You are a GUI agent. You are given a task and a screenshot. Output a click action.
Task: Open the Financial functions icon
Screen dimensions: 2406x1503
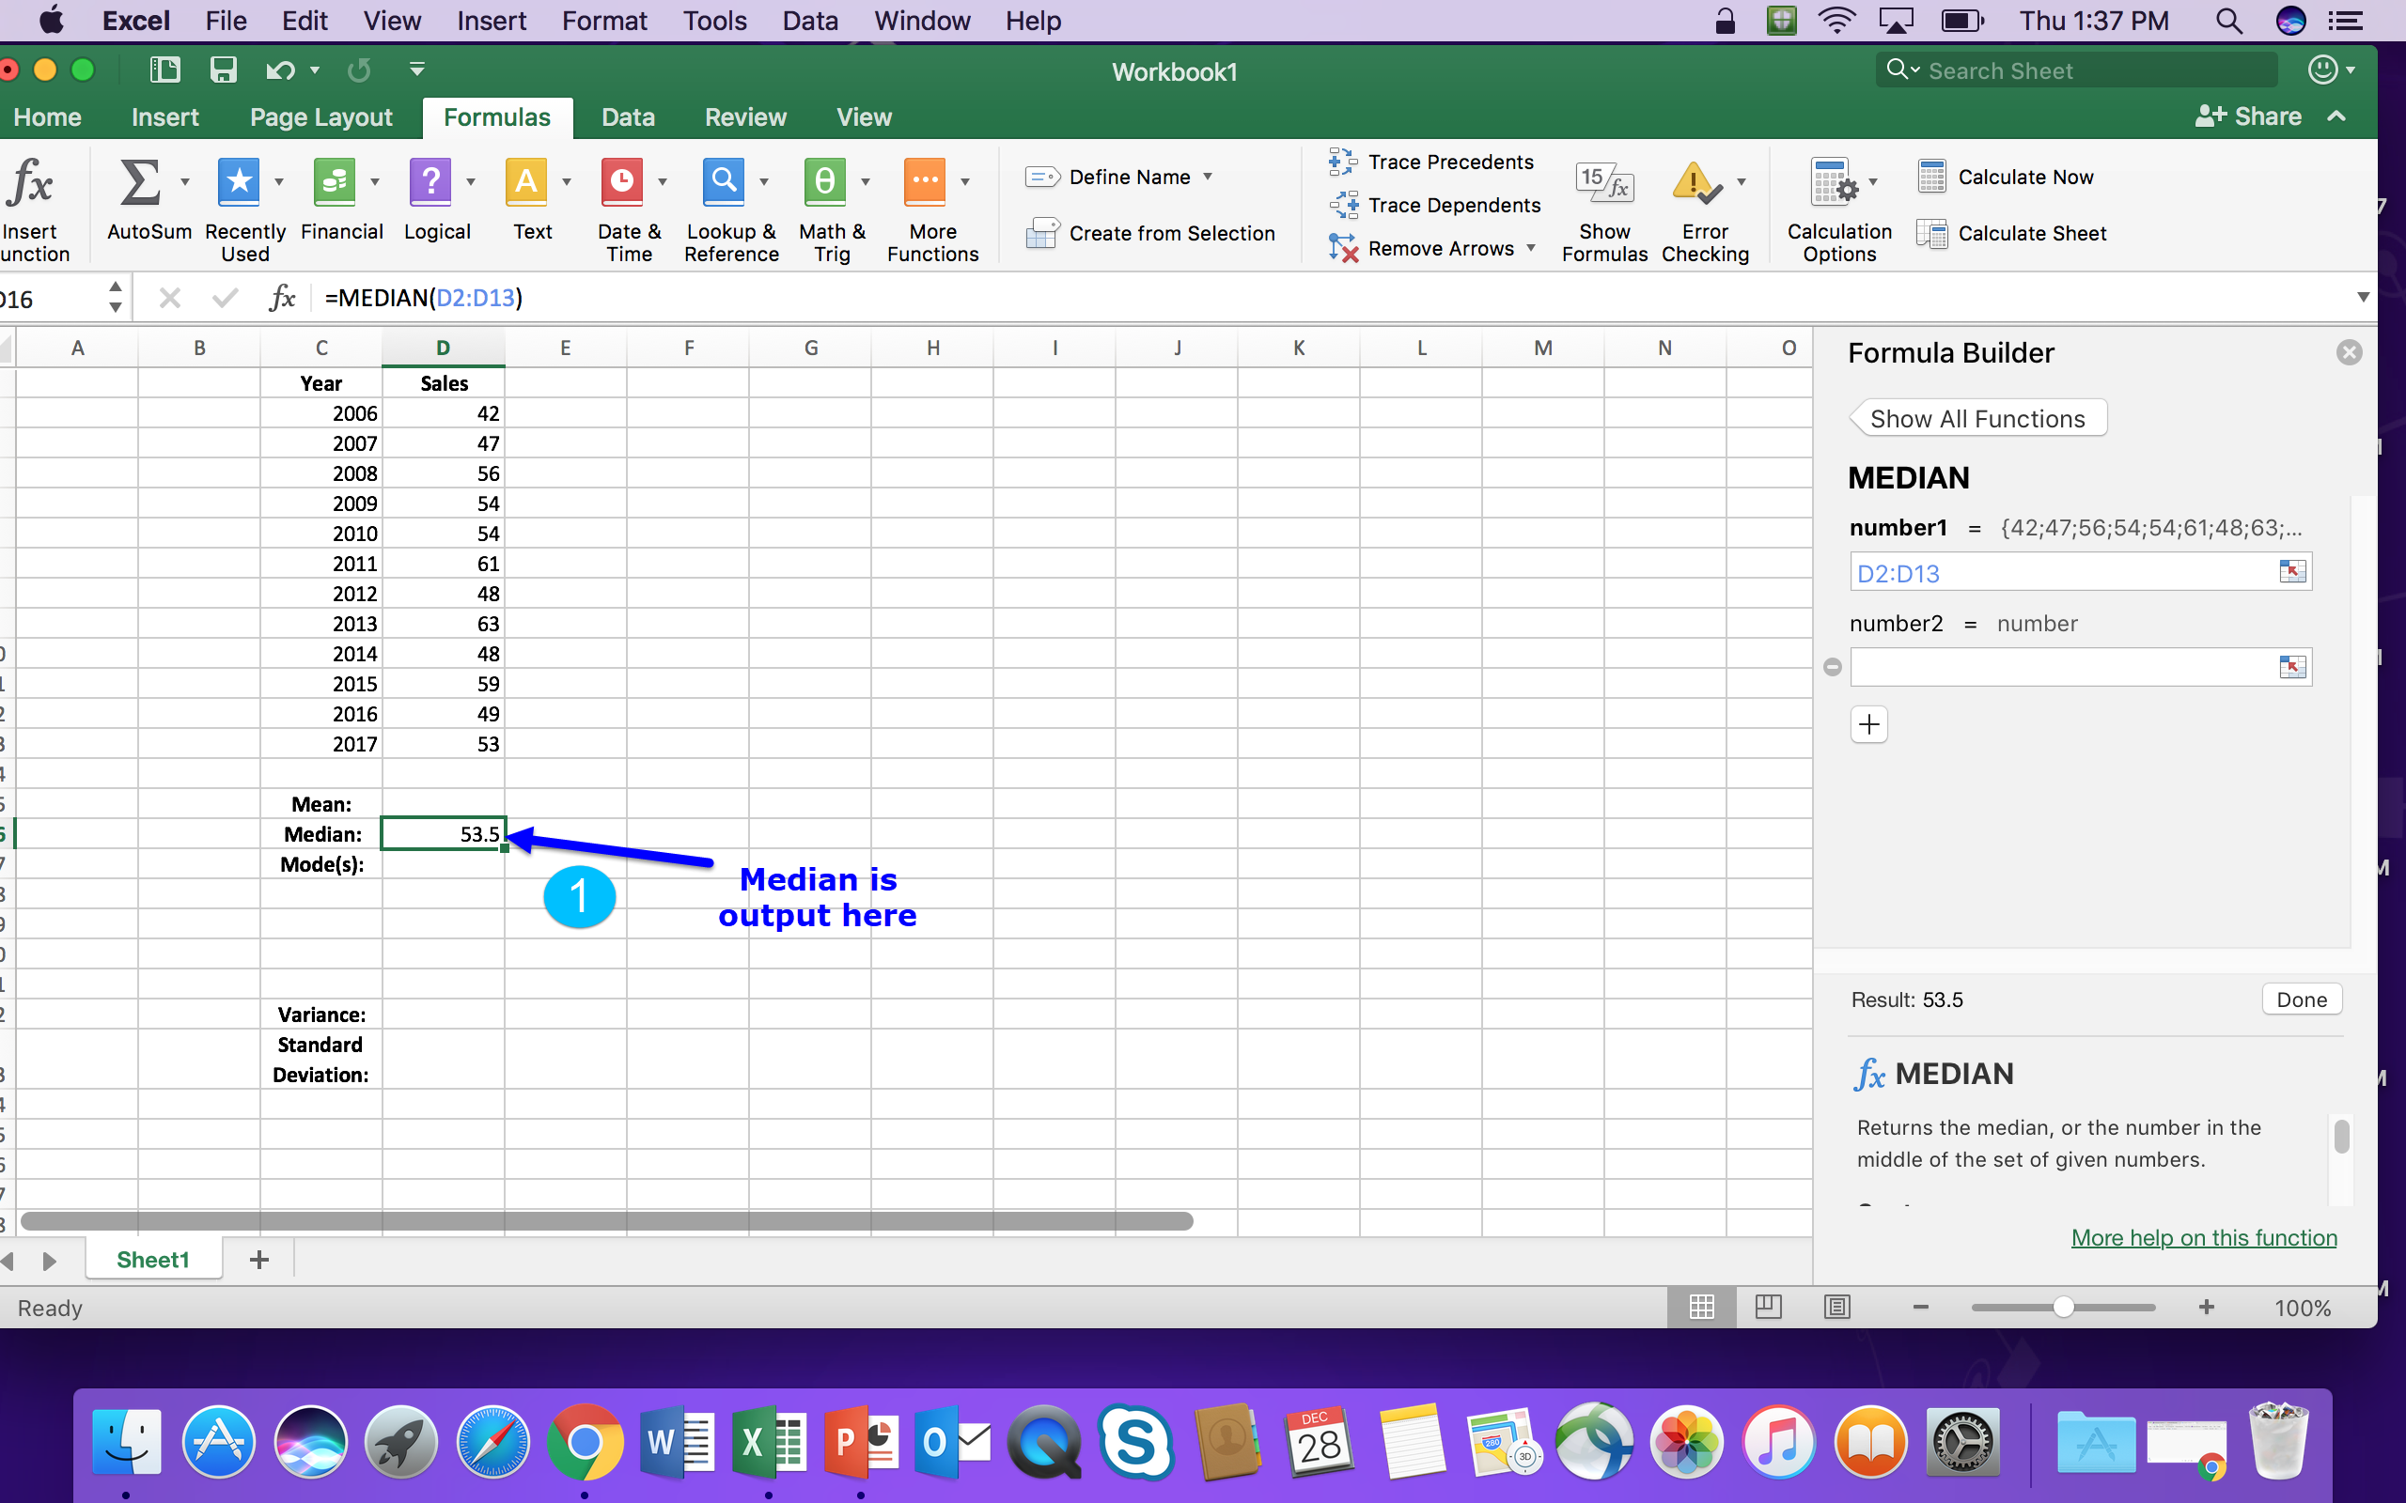[x=334, y=183]
